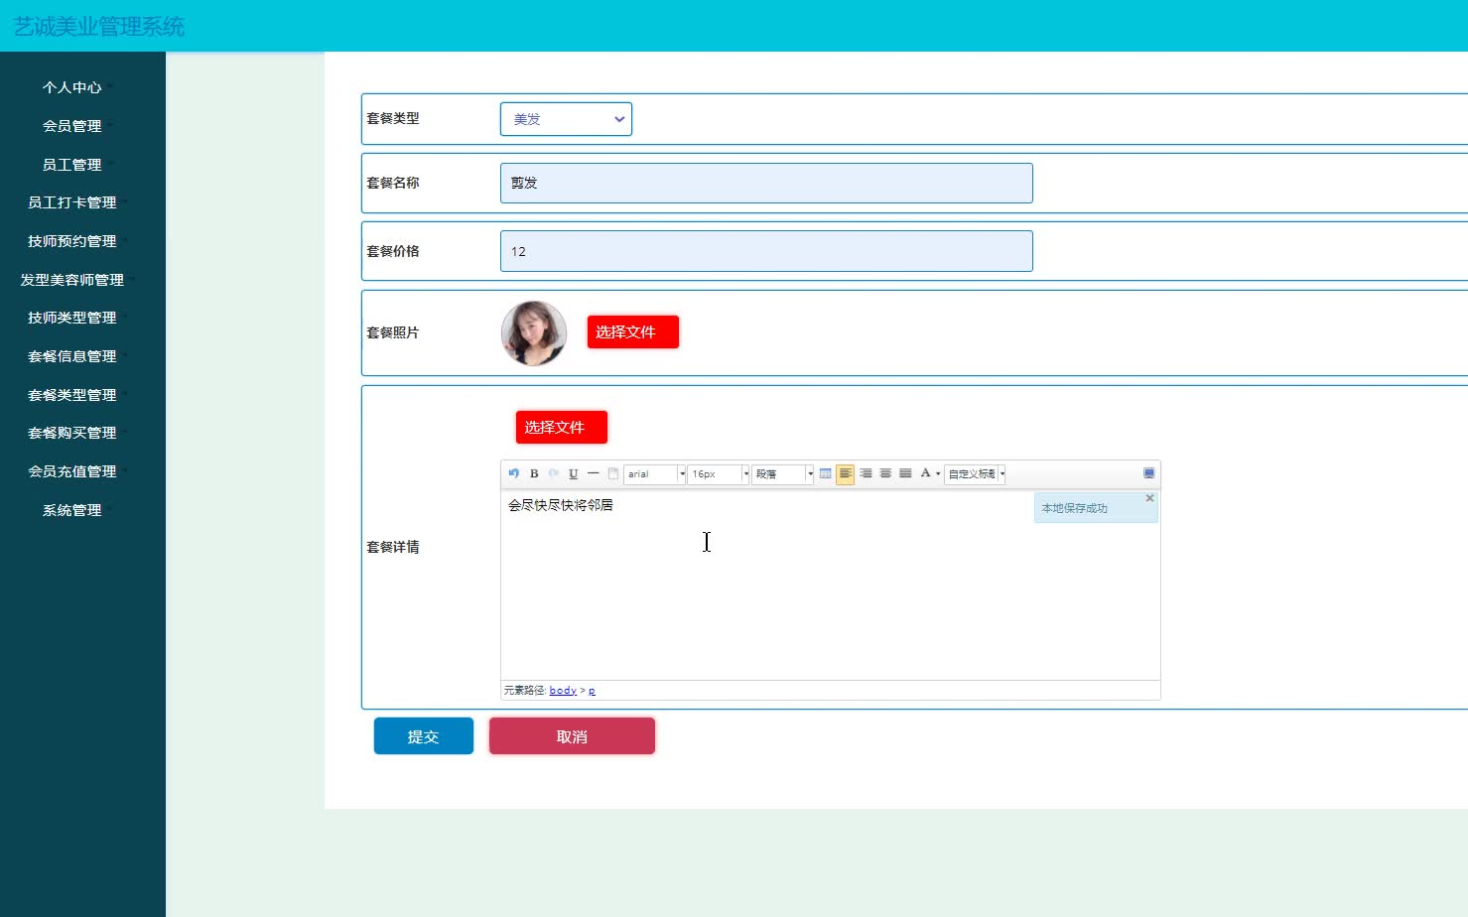Toggle left alignment formatting

845,473
